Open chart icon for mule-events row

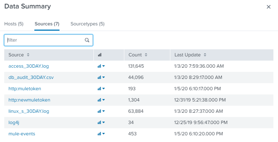101,134
